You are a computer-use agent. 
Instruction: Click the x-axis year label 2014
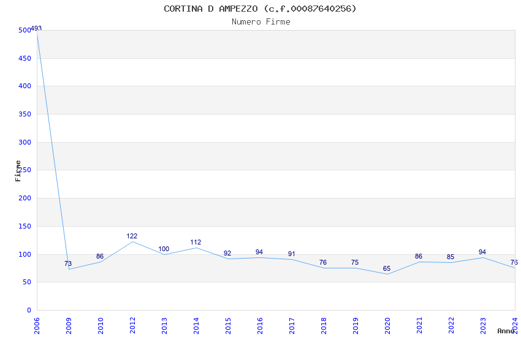(196, 326)
